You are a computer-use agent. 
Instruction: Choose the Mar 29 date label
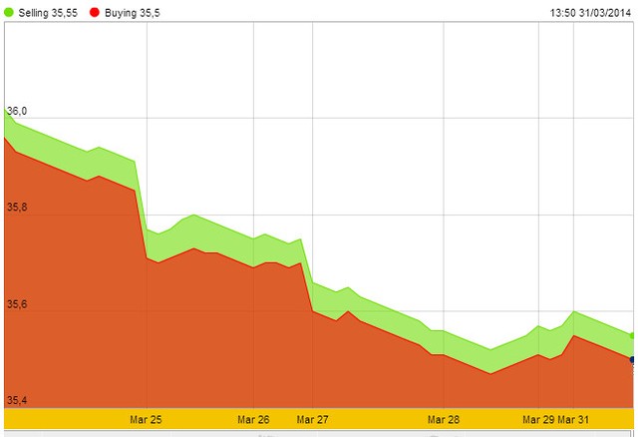537,420
